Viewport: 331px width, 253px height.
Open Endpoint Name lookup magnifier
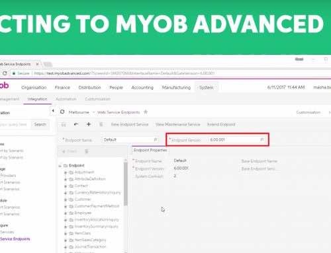[x=156, y=139]
